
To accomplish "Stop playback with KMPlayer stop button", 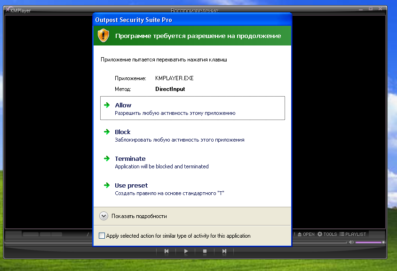I will [205, 251].
